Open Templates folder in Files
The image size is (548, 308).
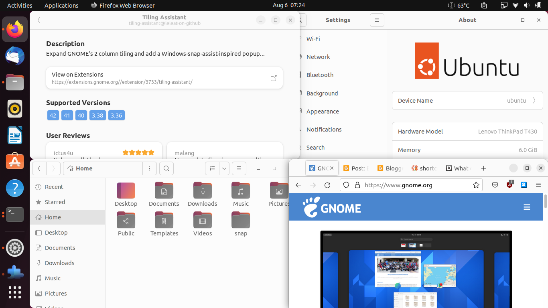(164, 224)
